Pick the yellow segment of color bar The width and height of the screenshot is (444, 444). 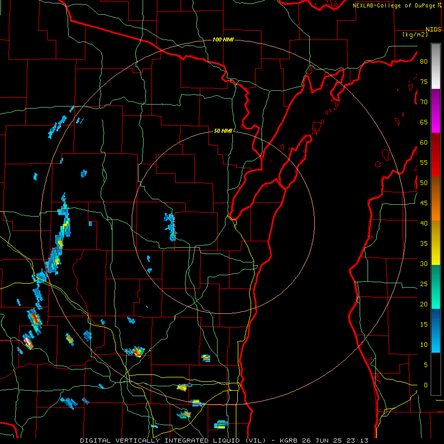tap(436, 243)
